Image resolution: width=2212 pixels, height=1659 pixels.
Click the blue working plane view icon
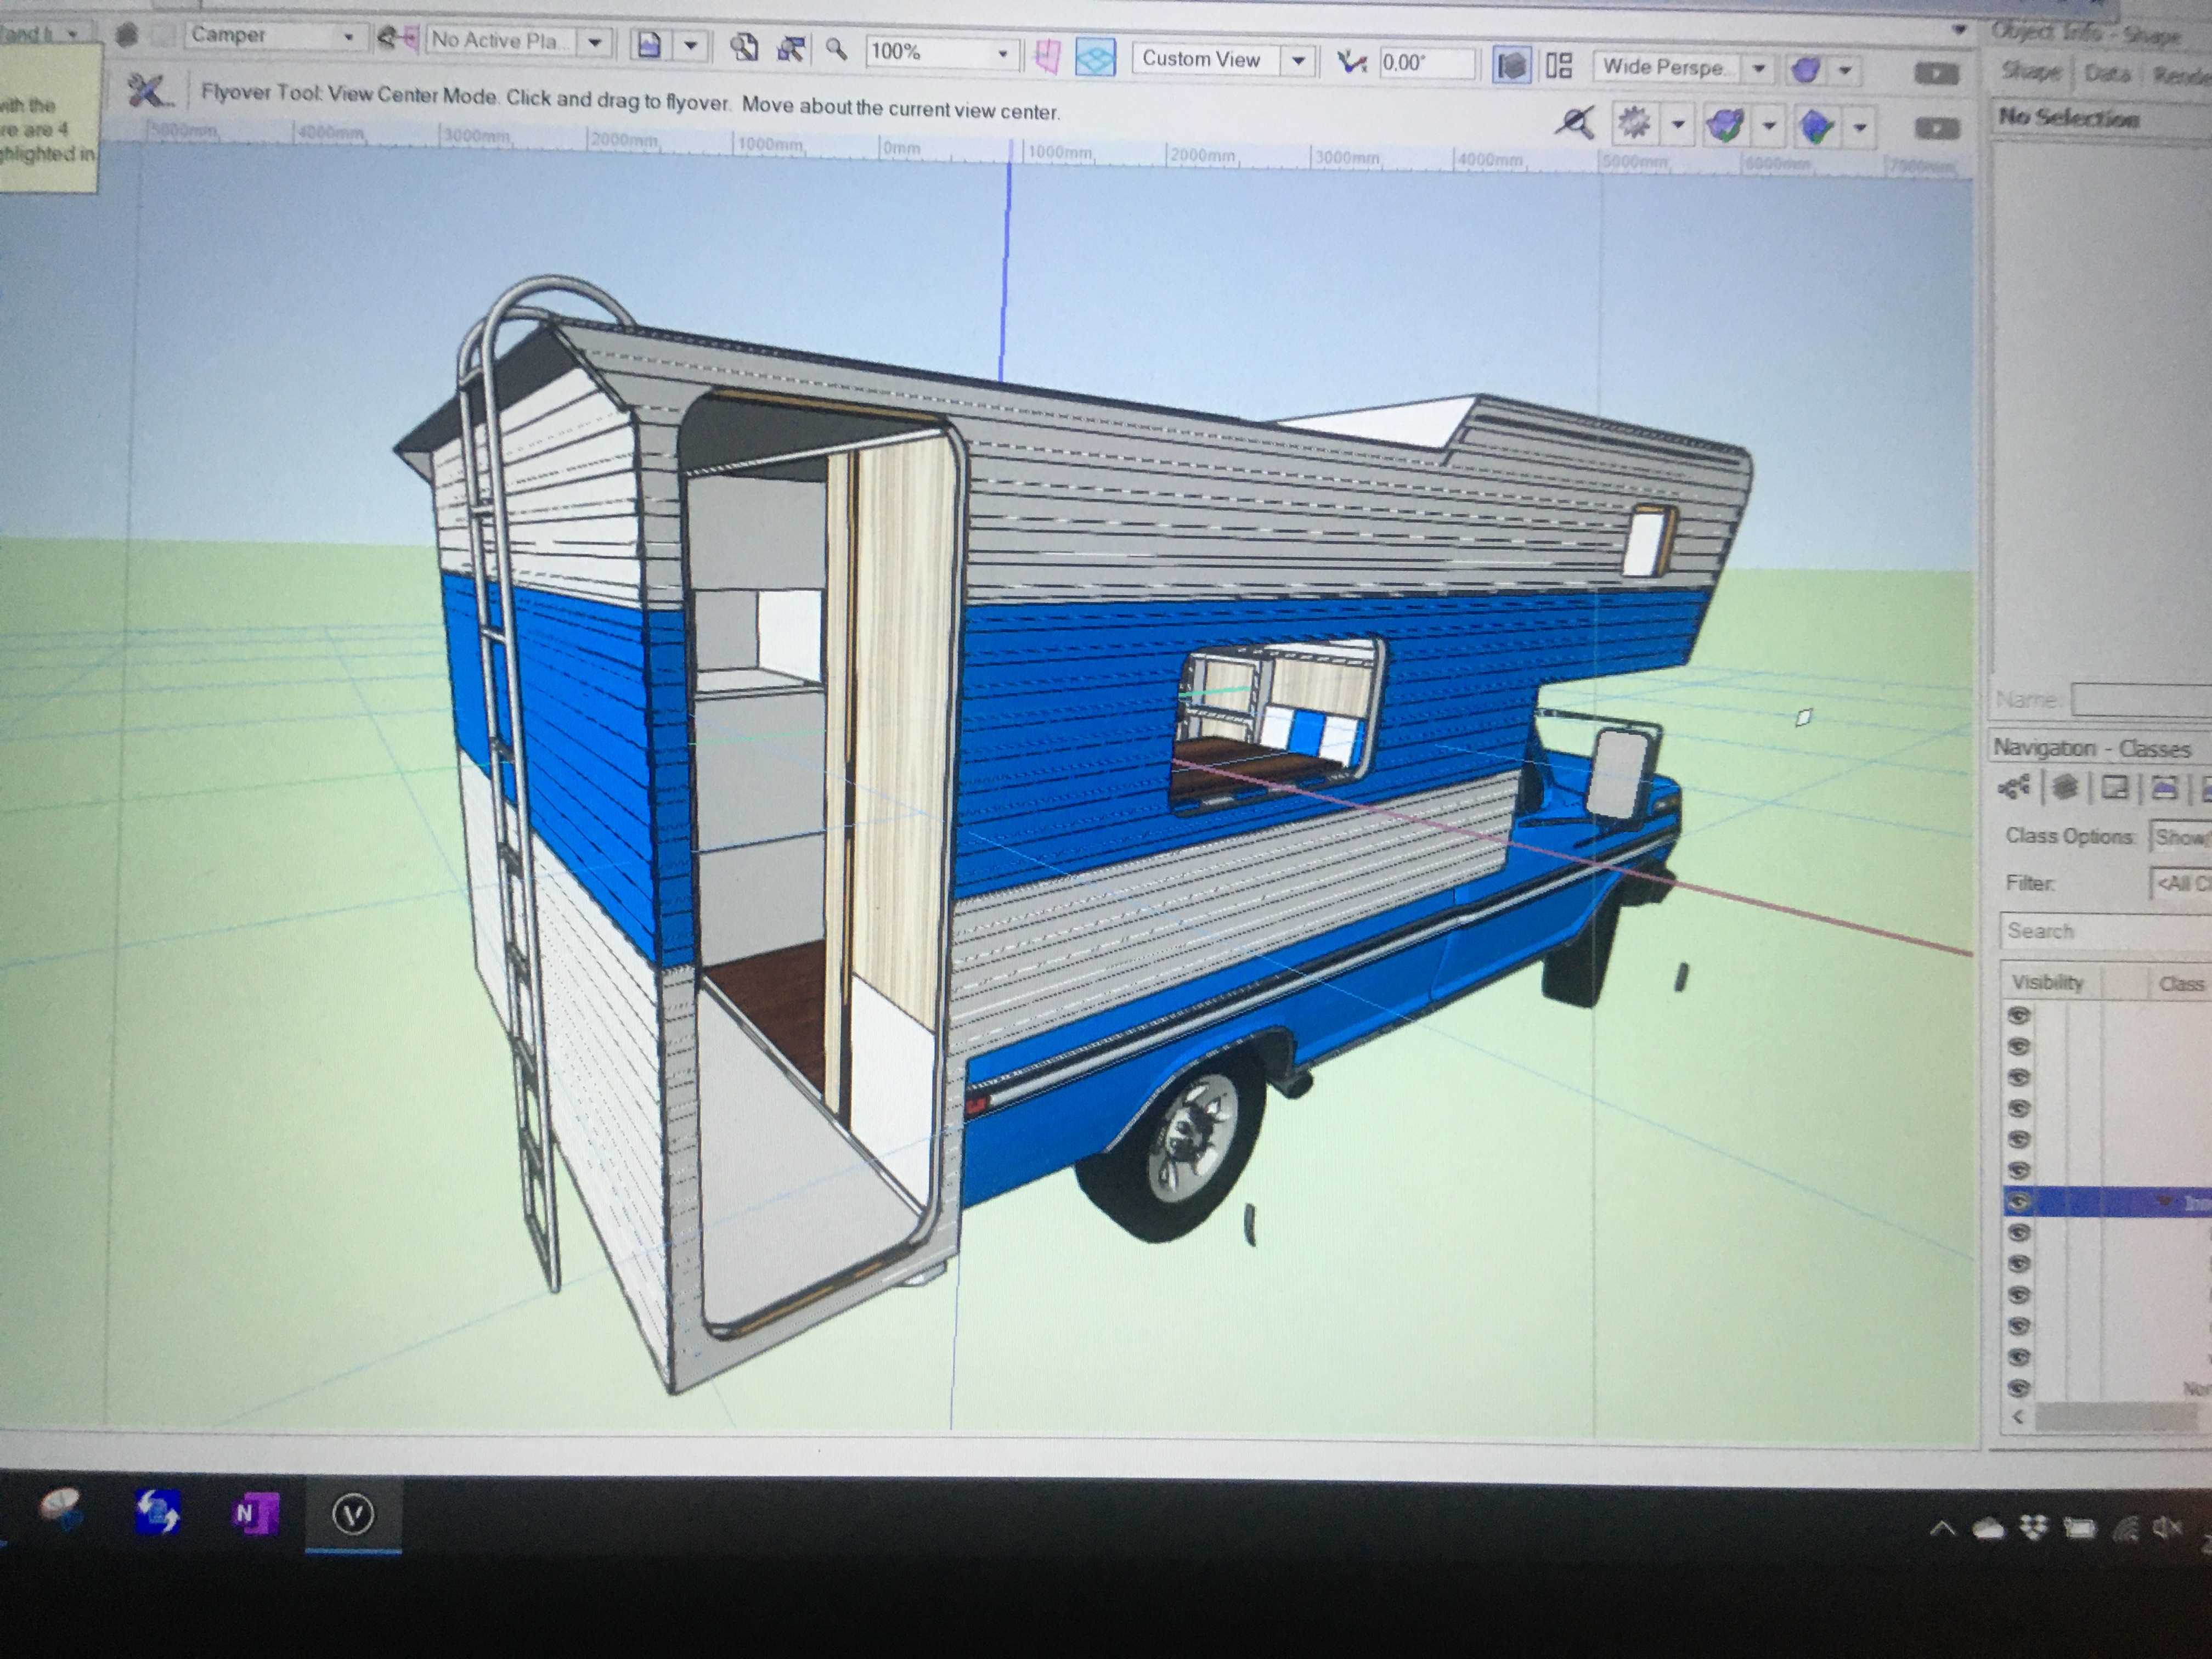(x=1095, y=57)
